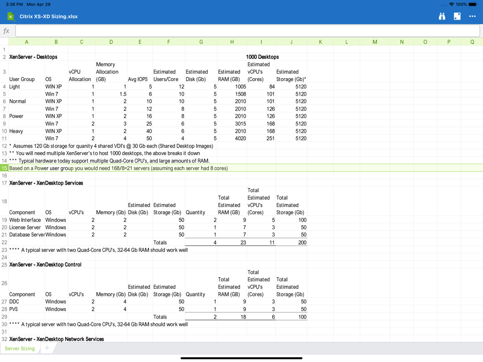Select cell with Power user group note
This screenshot has height=362, width=483.
(x=118, y=168)
